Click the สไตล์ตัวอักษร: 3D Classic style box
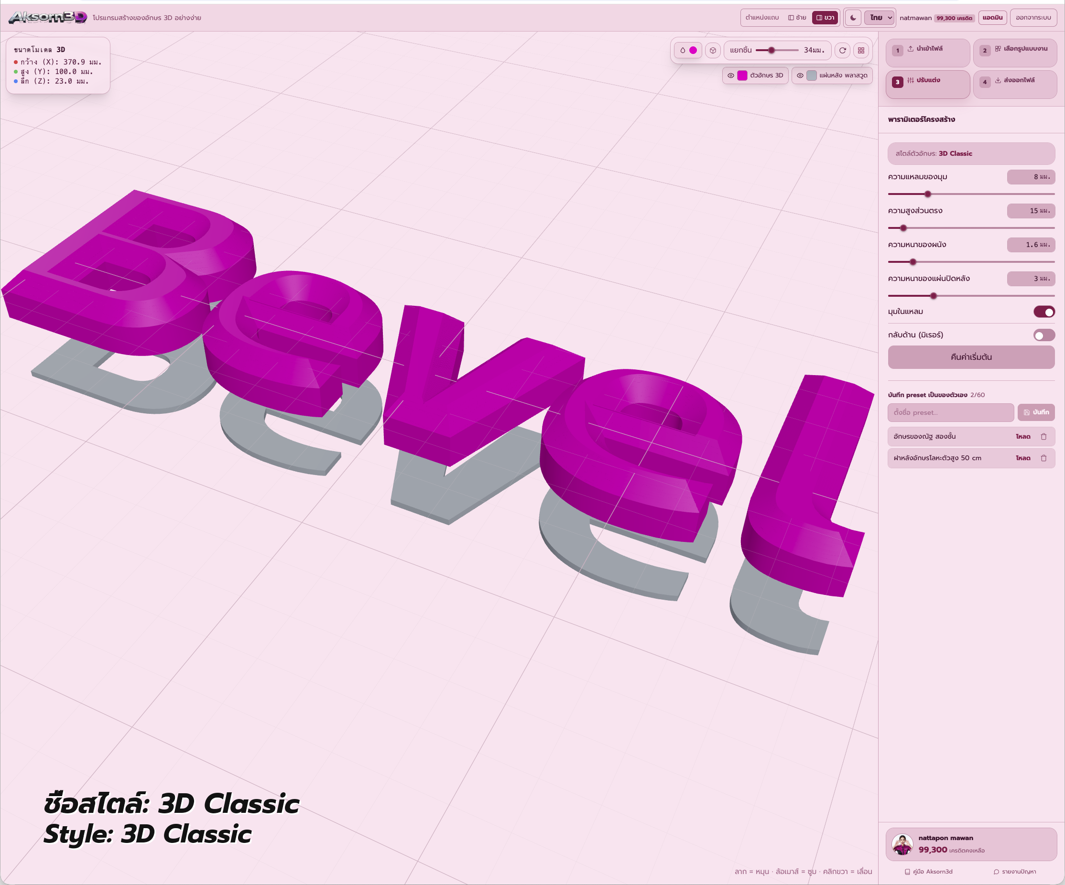Viewport: 1065px width, 885px height. pyautogui.click(x=971, y=153)
